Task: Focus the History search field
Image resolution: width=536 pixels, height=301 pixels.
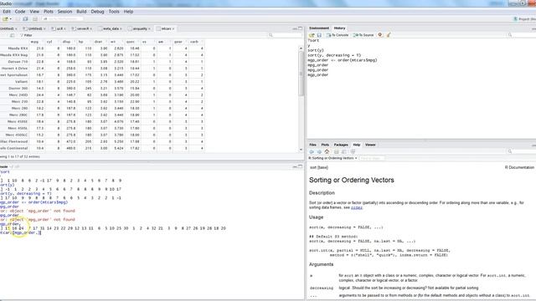Action: pyautogui.click(x=521, y=35)
